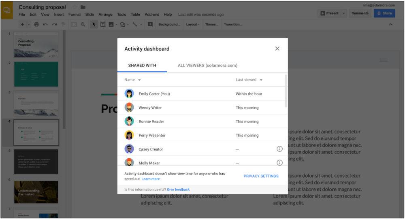Open the Layout dropdown
Screen dimensions: 405x219
pos(193,24)
